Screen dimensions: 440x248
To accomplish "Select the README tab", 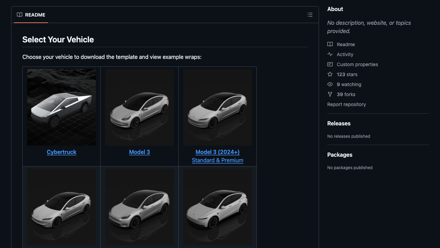I will click(x=31, y=15).
